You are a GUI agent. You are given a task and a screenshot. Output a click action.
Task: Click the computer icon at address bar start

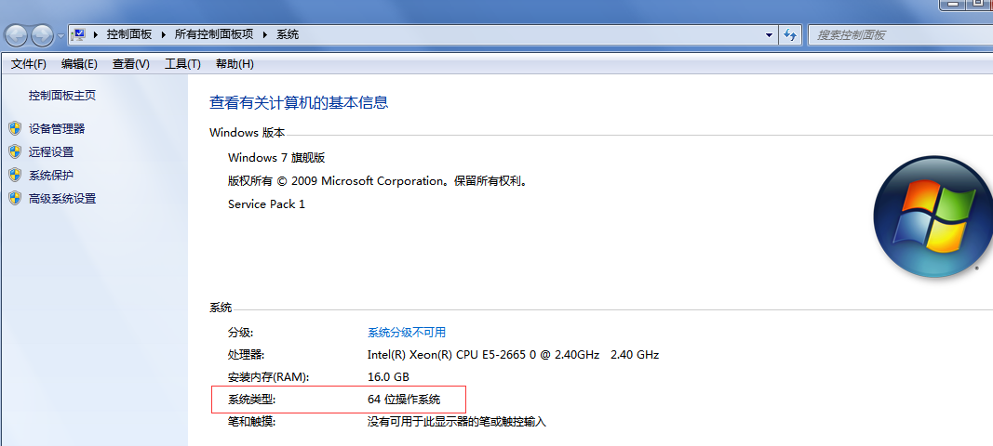point(79,34)
